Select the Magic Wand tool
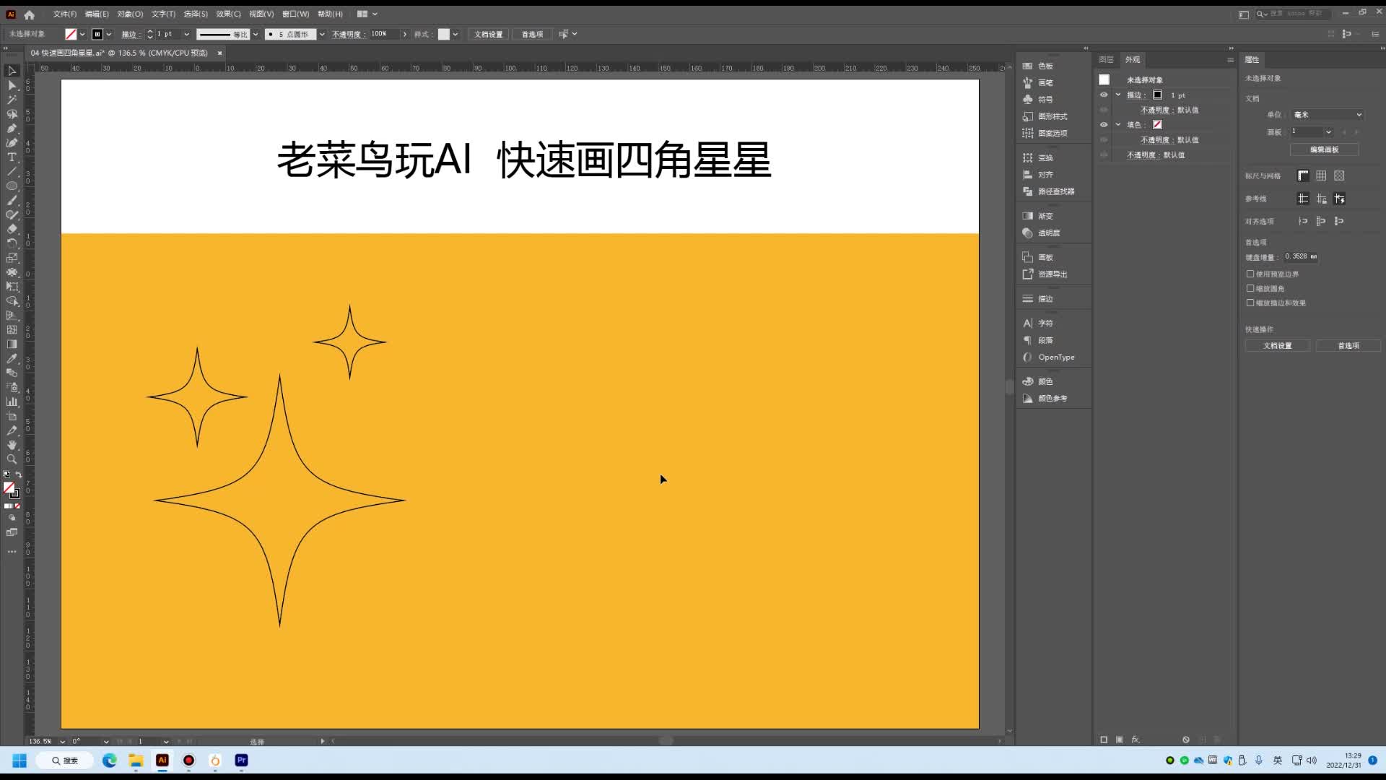Viewport: 1386px width, 780px height. pyautogui.click(x=12, y=100)
